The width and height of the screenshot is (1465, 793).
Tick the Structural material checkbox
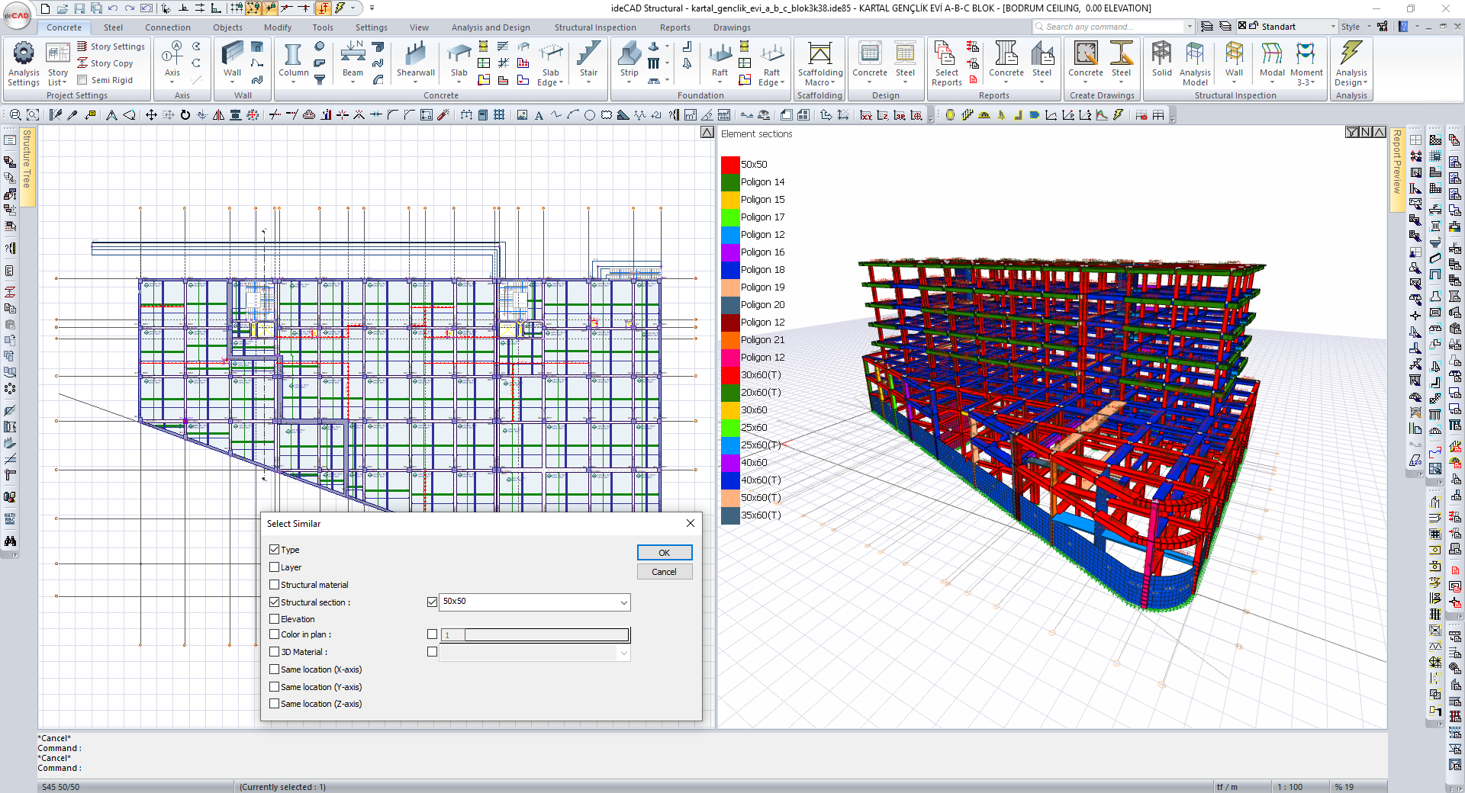coord(275,585)
